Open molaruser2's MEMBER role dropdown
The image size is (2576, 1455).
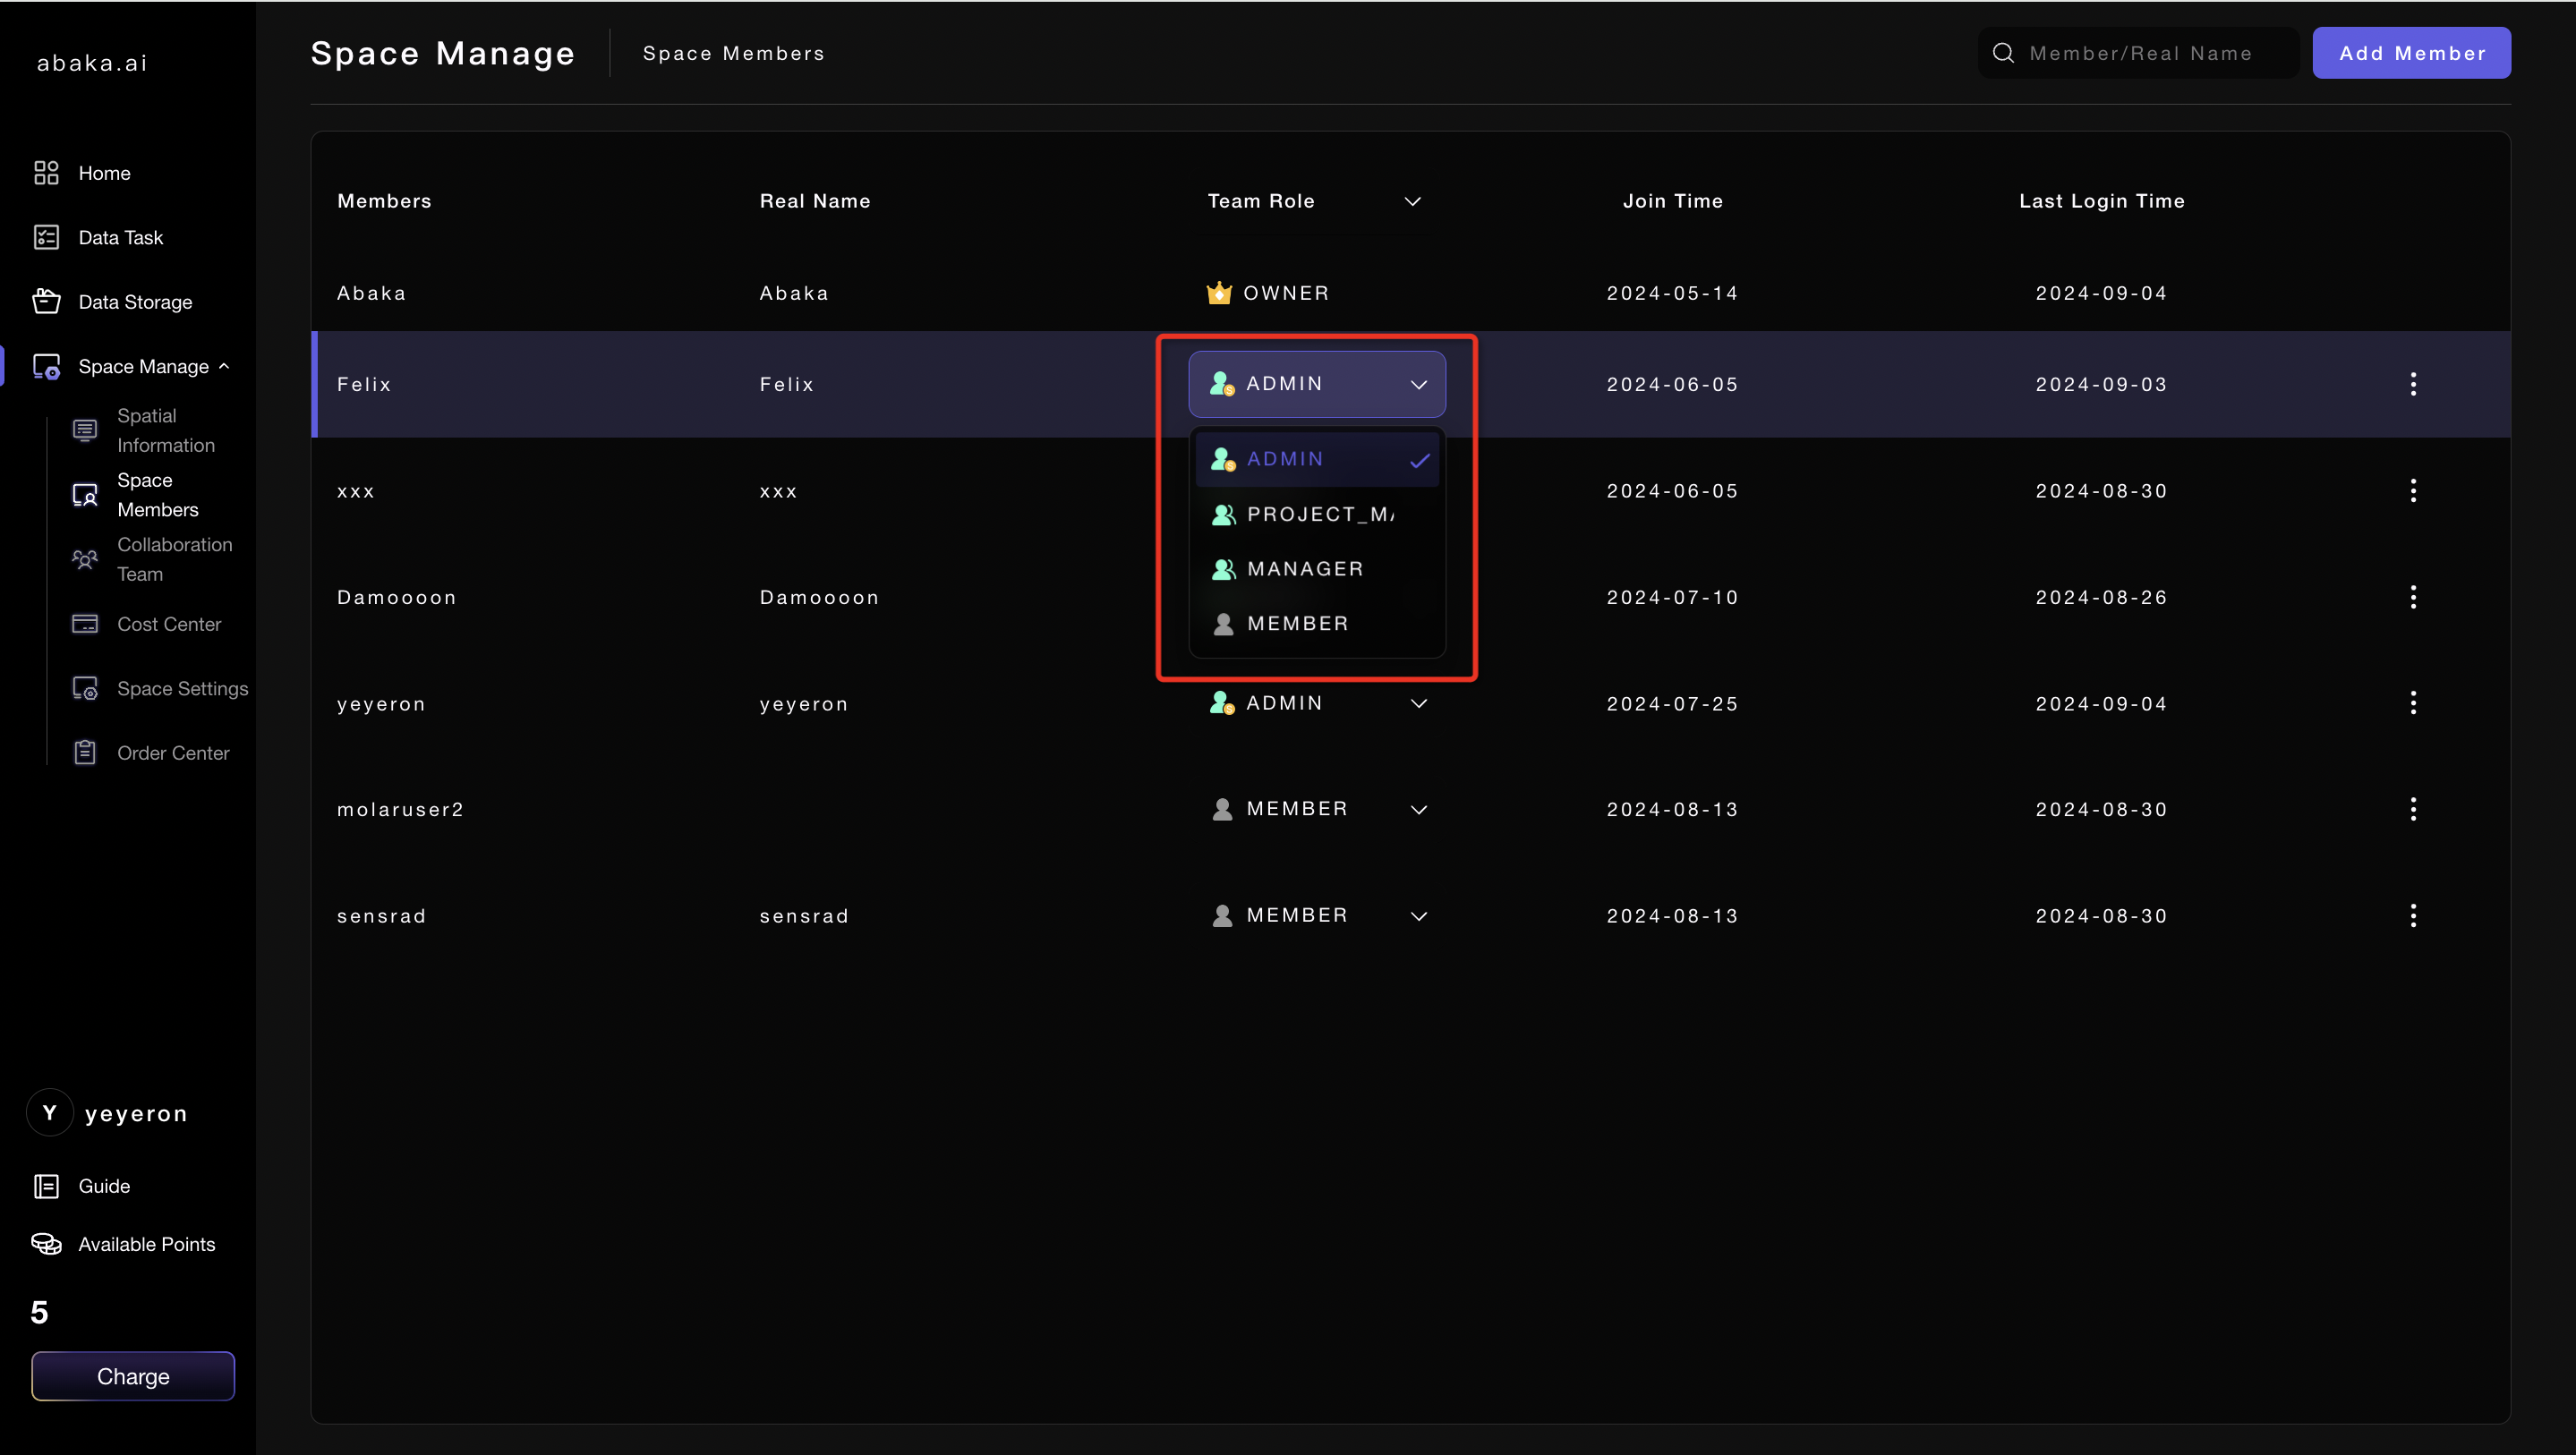1418,809
